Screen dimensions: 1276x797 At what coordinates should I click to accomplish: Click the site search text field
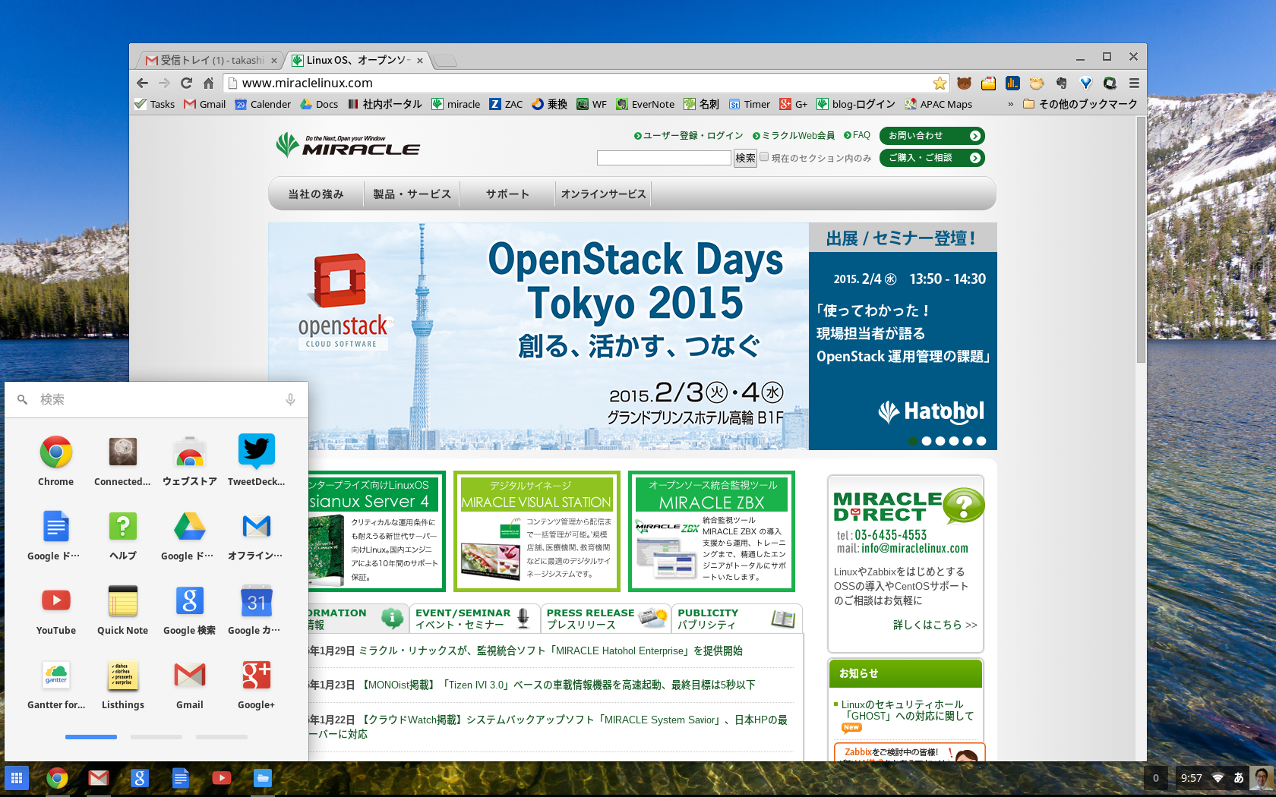664,158
